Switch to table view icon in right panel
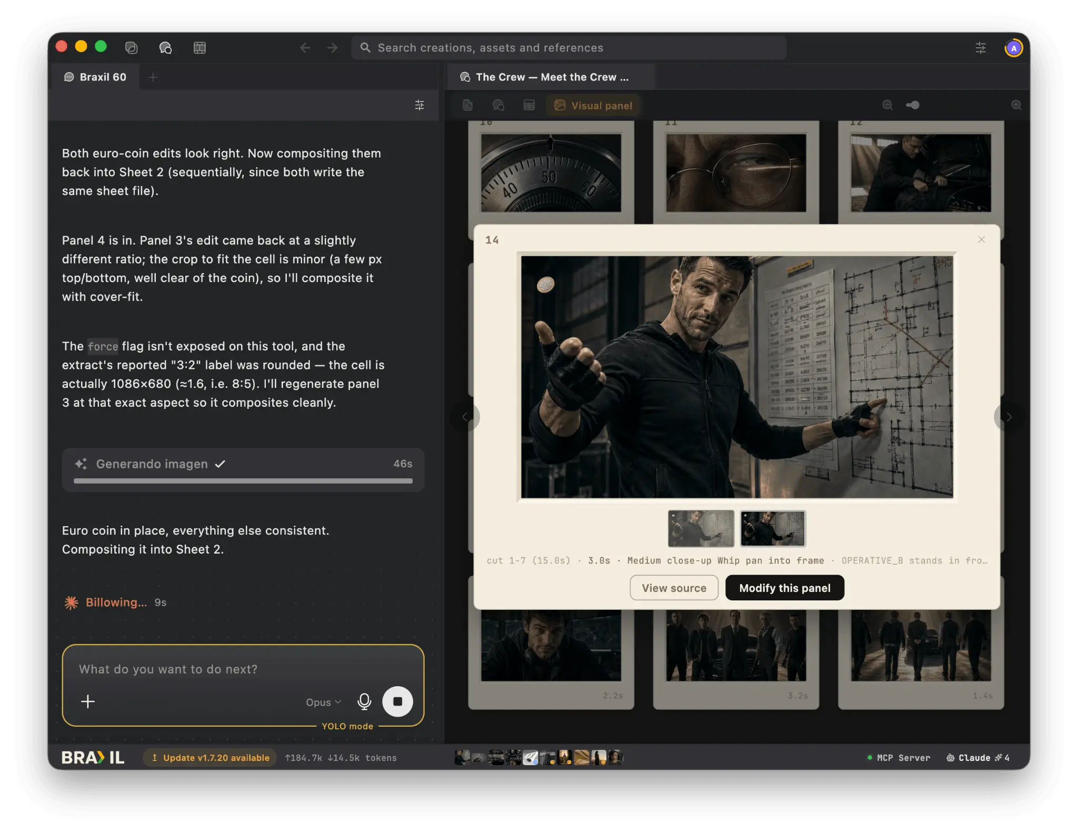Viewport: 1078px width, 833px height. pos(529,105)
